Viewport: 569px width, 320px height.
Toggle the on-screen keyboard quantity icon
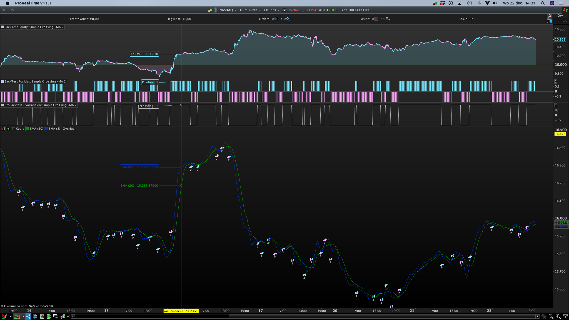click(549, 21)
